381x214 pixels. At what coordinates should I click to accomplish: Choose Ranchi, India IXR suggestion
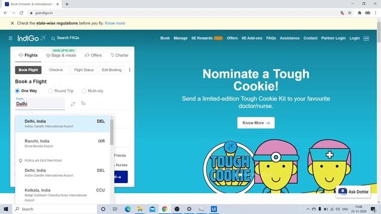63,143
